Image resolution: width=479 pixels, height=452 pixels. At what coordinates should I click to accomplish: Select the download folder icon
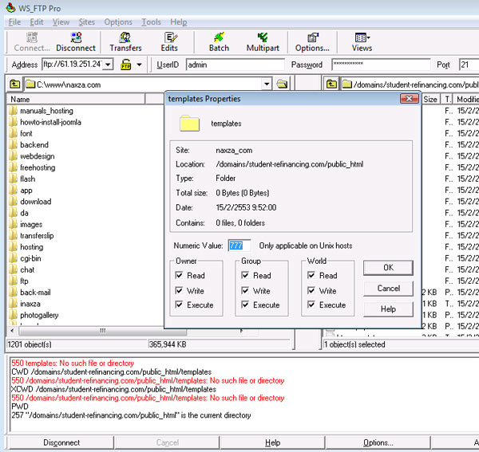13,202
